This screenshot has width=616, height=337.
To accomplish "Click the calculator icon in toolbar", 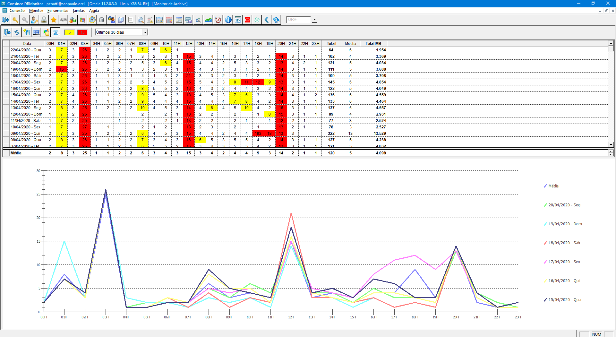I will (238, 20).
